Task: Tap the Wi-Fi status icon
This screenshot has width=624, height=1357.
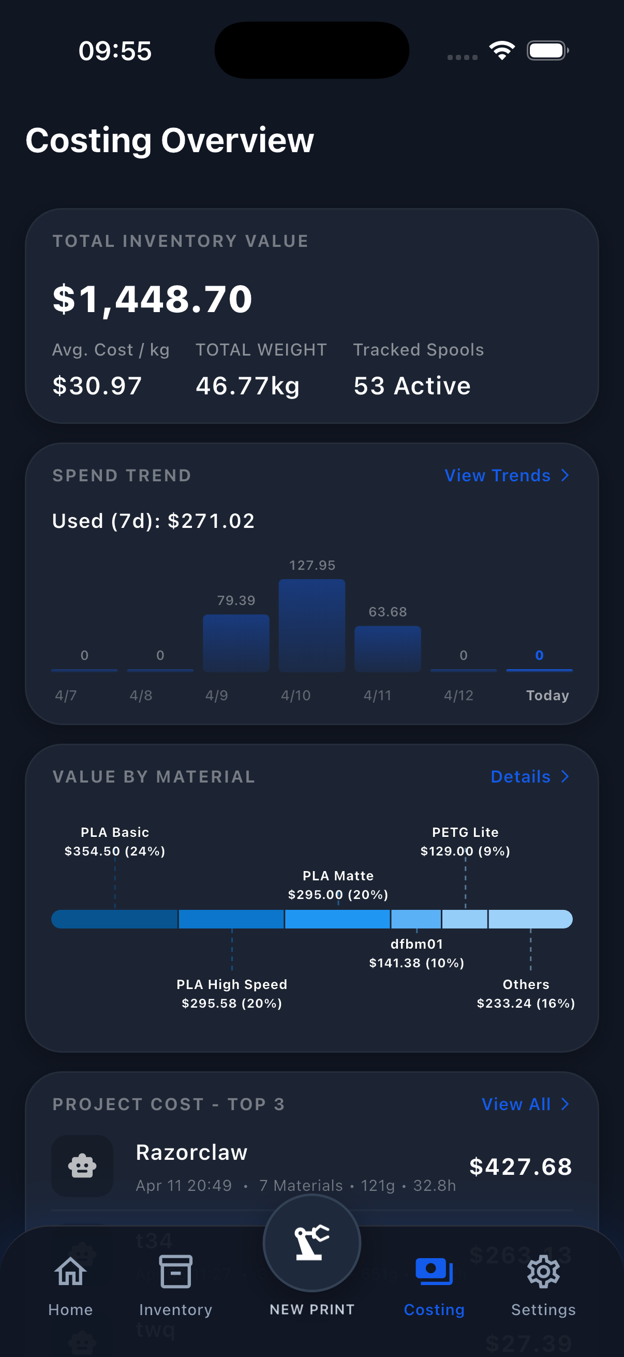Action: pos(502,51)
